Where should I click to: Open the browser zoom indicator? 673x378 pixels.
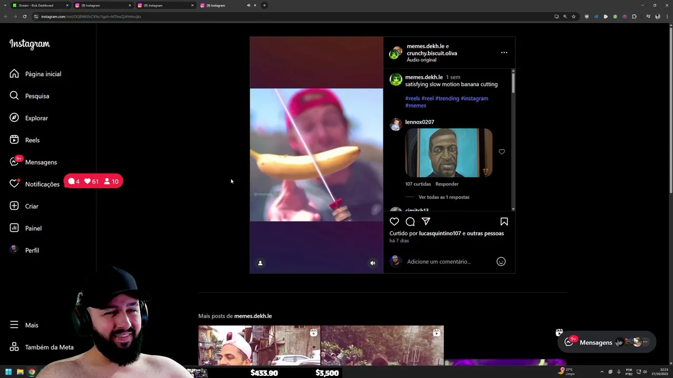click(565, 16)
